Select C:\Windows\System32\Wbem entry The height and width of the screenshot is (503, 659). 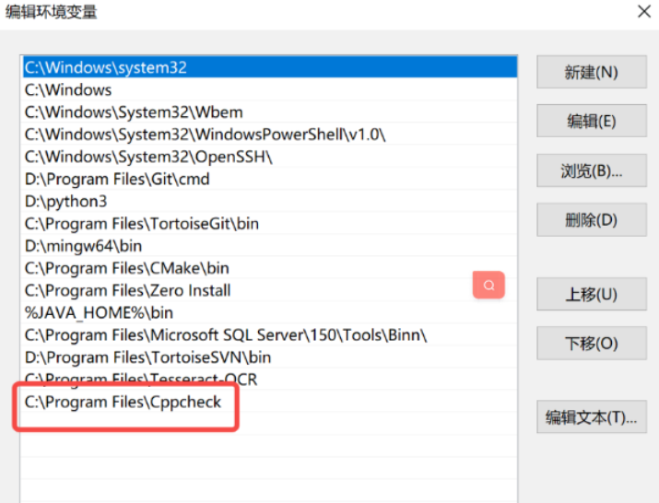coord(270,111)
